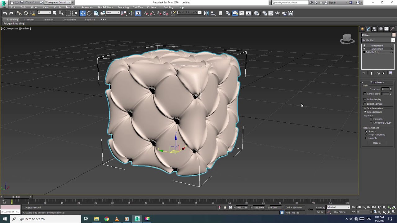Switch to the Object Paint ribbon tab
This screenshot has height=223, width=397.
click(x=69, y=20)
